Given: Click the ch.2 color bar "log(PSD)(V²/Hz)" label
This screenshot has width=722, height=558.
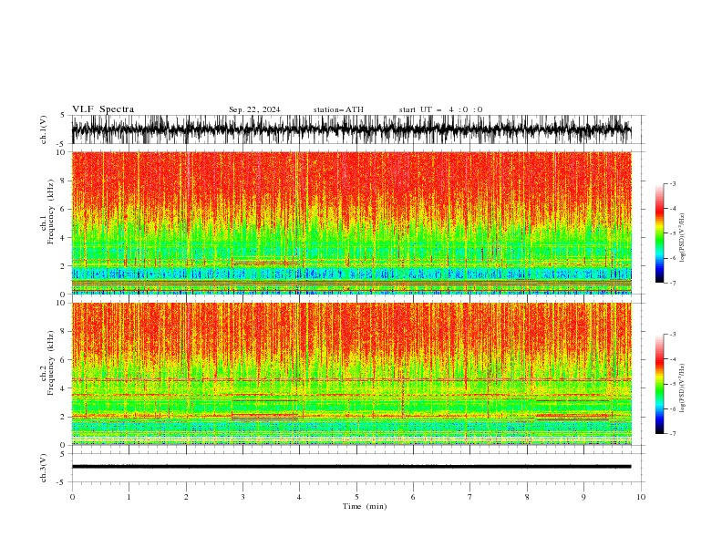Looking at the screenshot, I should point(683,388).
